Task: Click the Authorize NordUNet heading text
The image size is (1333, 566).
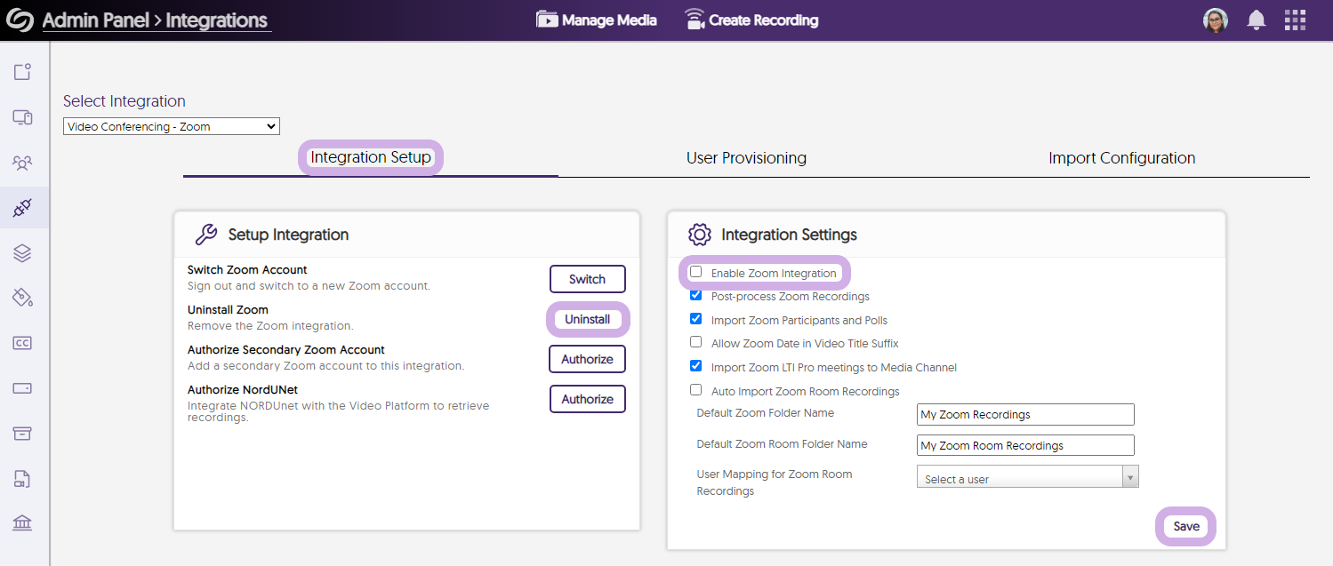Action: [243, 390]
